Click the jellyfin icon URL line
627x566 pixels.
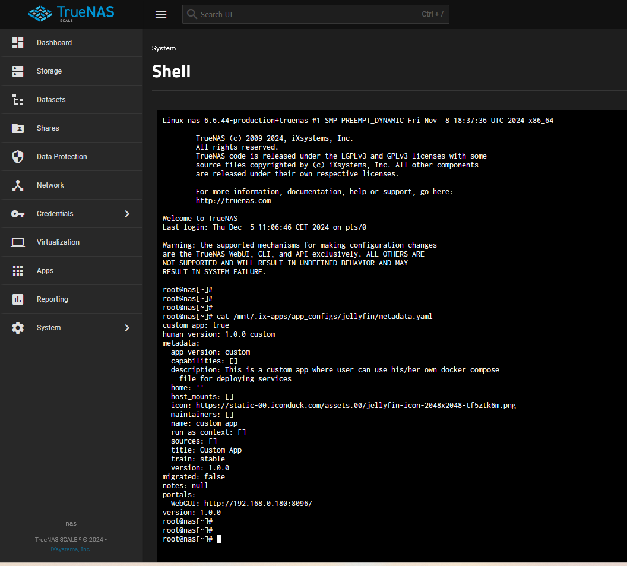tap(344, 406)
